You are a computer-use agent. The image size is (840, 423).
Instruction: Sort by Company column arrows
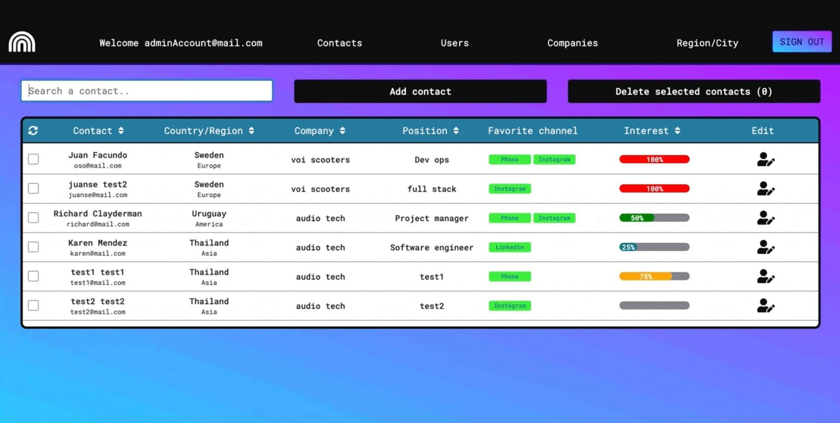click(x=342, y=131)
